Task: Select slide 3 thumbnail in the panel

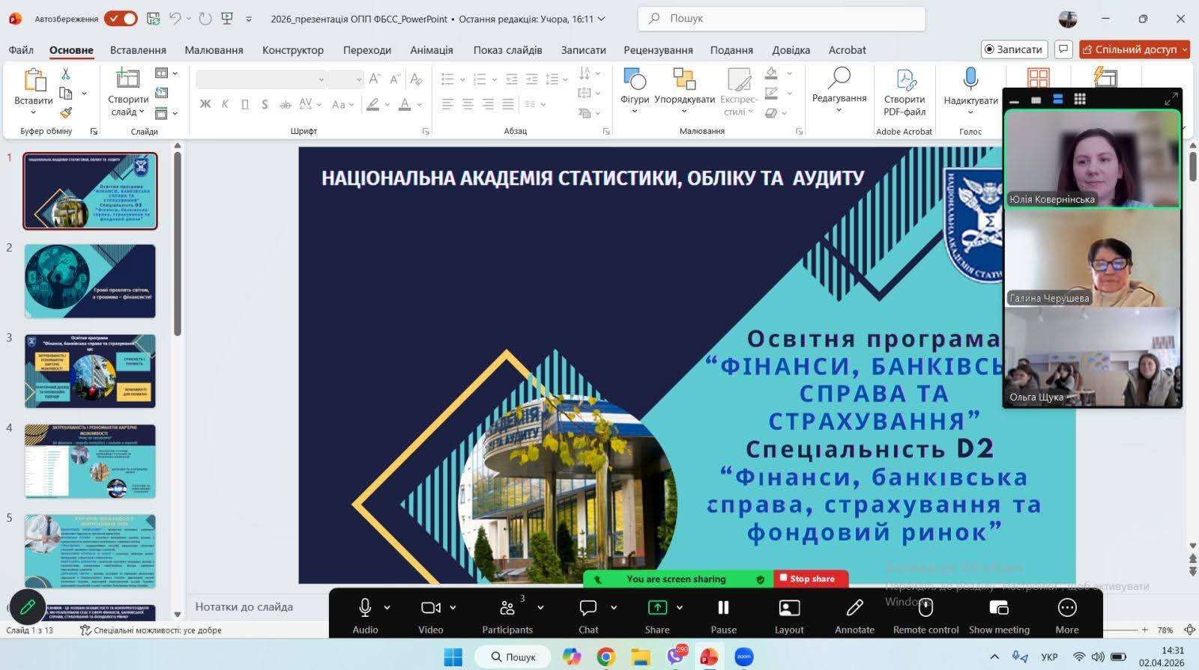Action: (90, 371)
